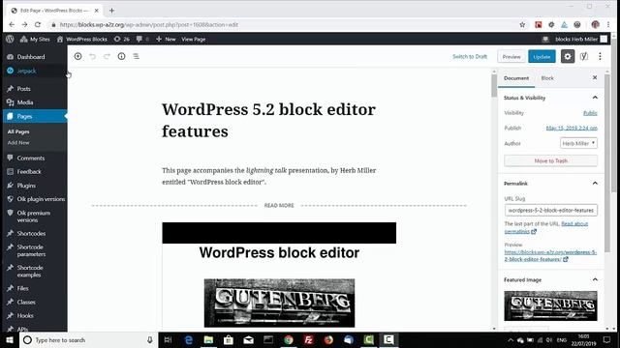
Task: Click the Undo arrow in editor toolbar
Action: 93,56
